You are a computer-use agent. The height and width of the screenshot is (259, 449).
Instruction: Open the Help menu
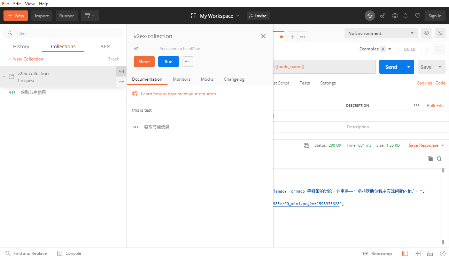click(x=44, y=3)
